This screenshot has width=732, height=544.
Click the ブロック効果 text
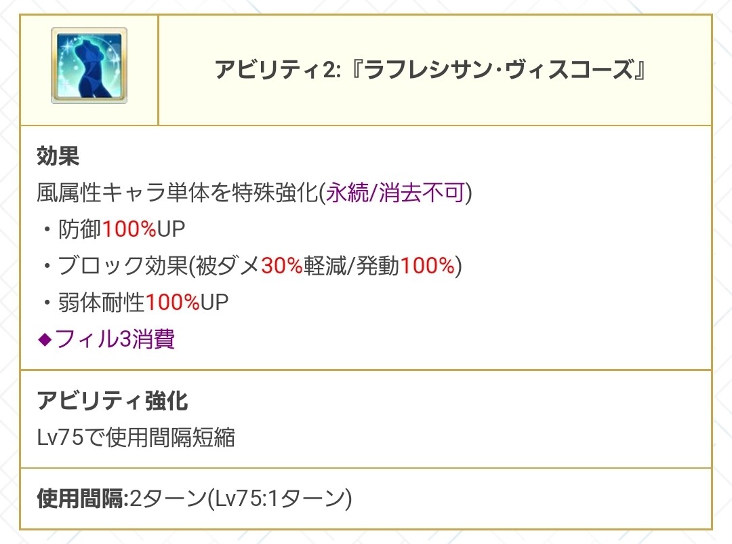click(x=123, y=267)
